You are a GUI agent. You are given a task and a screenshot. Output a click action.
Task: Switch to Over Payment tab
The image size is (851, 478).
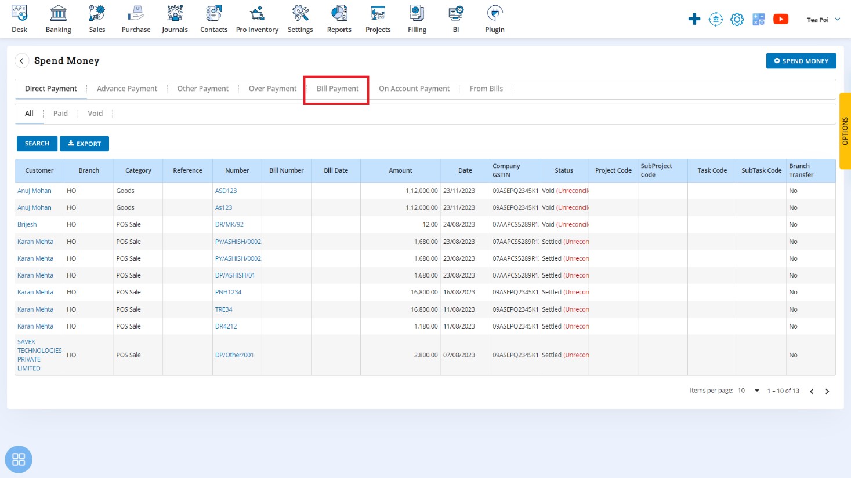pyautogui.click(x=273, y=89)
